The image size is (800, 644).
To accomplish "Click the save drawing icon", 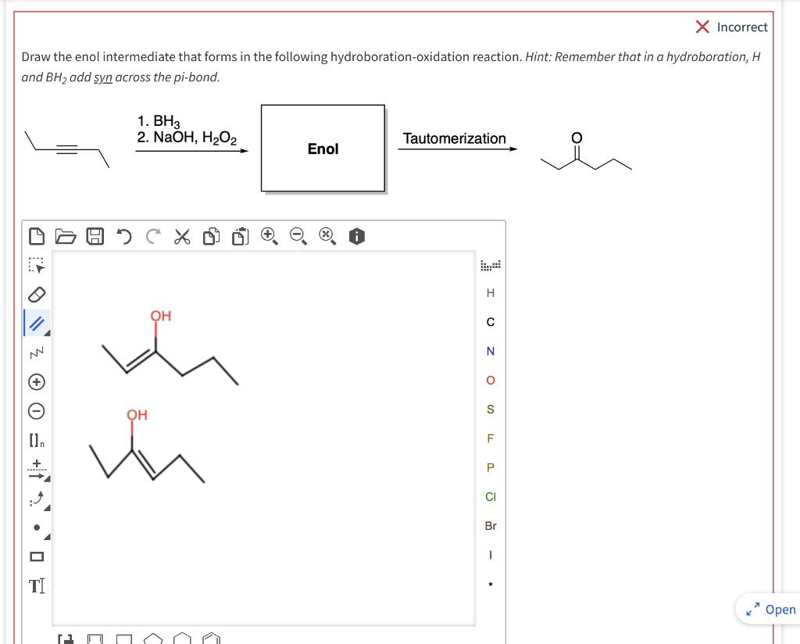I will point(95,237).
